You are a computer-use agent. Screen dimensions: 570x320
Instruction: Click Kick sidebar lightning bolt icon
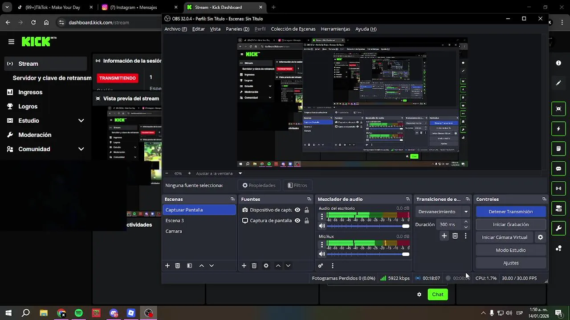click(558, 129)
